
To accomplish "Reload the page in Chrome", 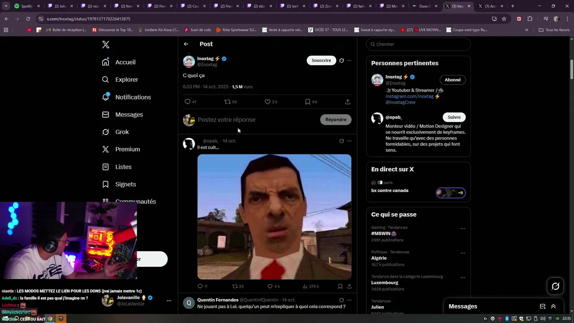I will pyautogui.click(x=28, y=19).
